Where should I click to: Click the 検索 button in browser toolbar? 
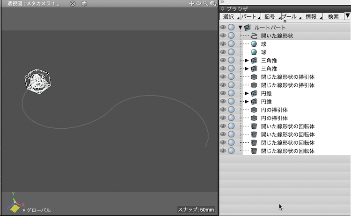point(333,16)
